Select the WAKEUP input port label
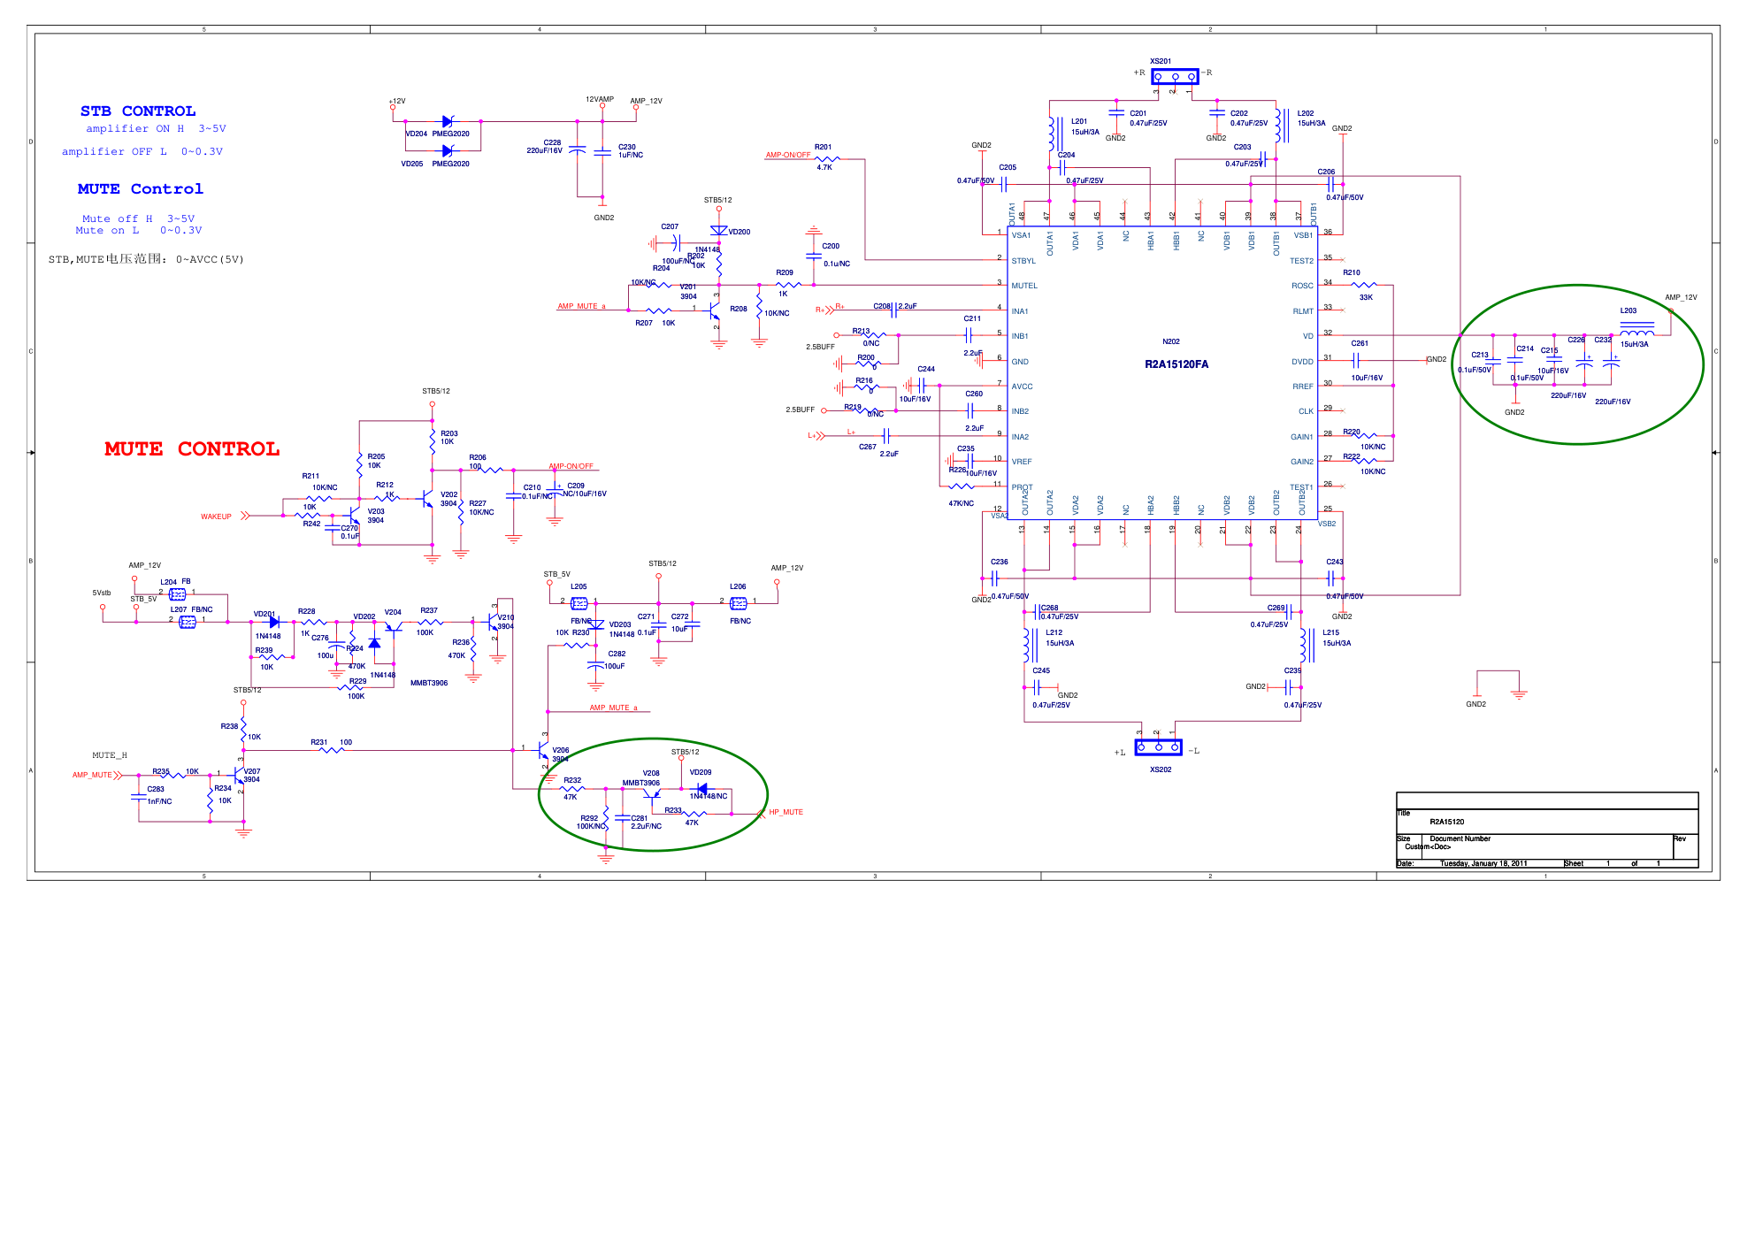 (x=216, y=517)
